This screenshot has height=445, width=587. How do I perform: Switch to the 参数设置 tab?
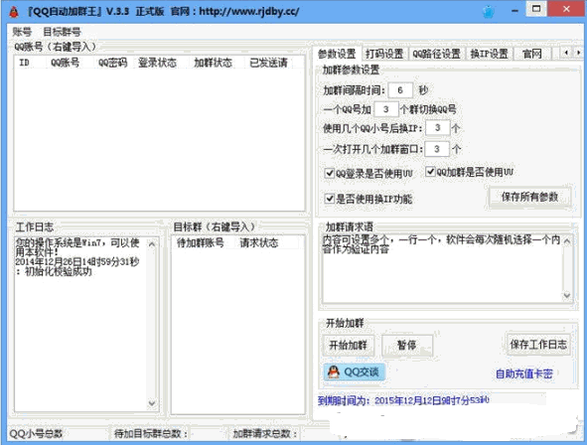click(337, 54)
